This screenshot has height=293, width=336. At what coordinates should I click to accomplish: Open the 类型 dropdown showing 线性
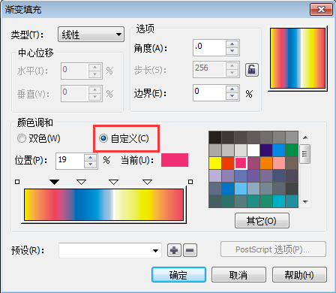(91, 35)
